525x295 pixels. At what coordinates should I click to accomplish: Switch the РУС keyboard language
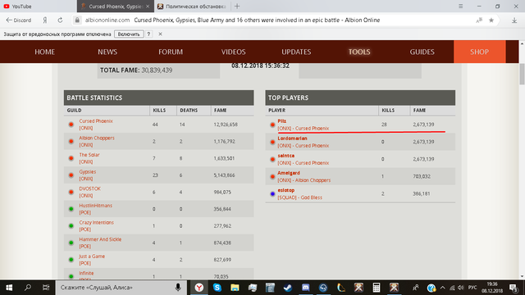click(x=472, y=288)
